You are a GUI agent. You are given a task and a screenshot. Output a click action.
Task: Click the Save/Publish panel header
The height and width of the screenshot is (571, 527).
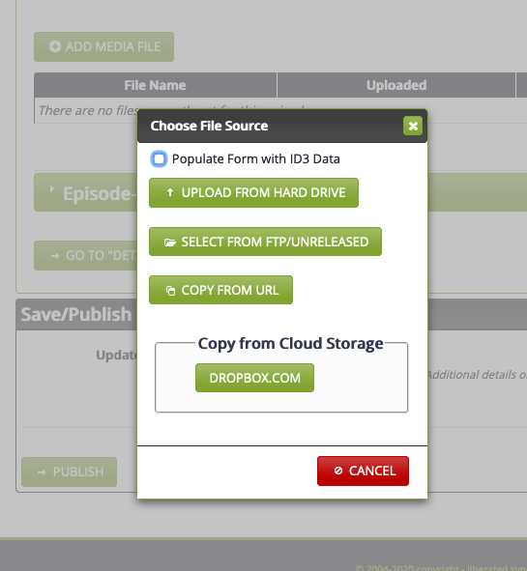click(76, 315)
